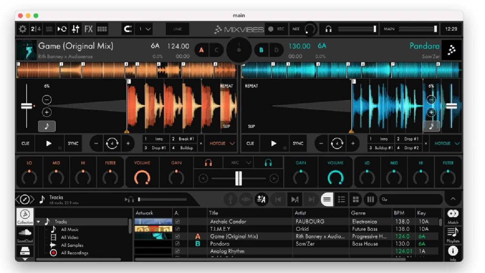Open the FX panel
The width and height of the screenshot is (485, 273).
89,29
